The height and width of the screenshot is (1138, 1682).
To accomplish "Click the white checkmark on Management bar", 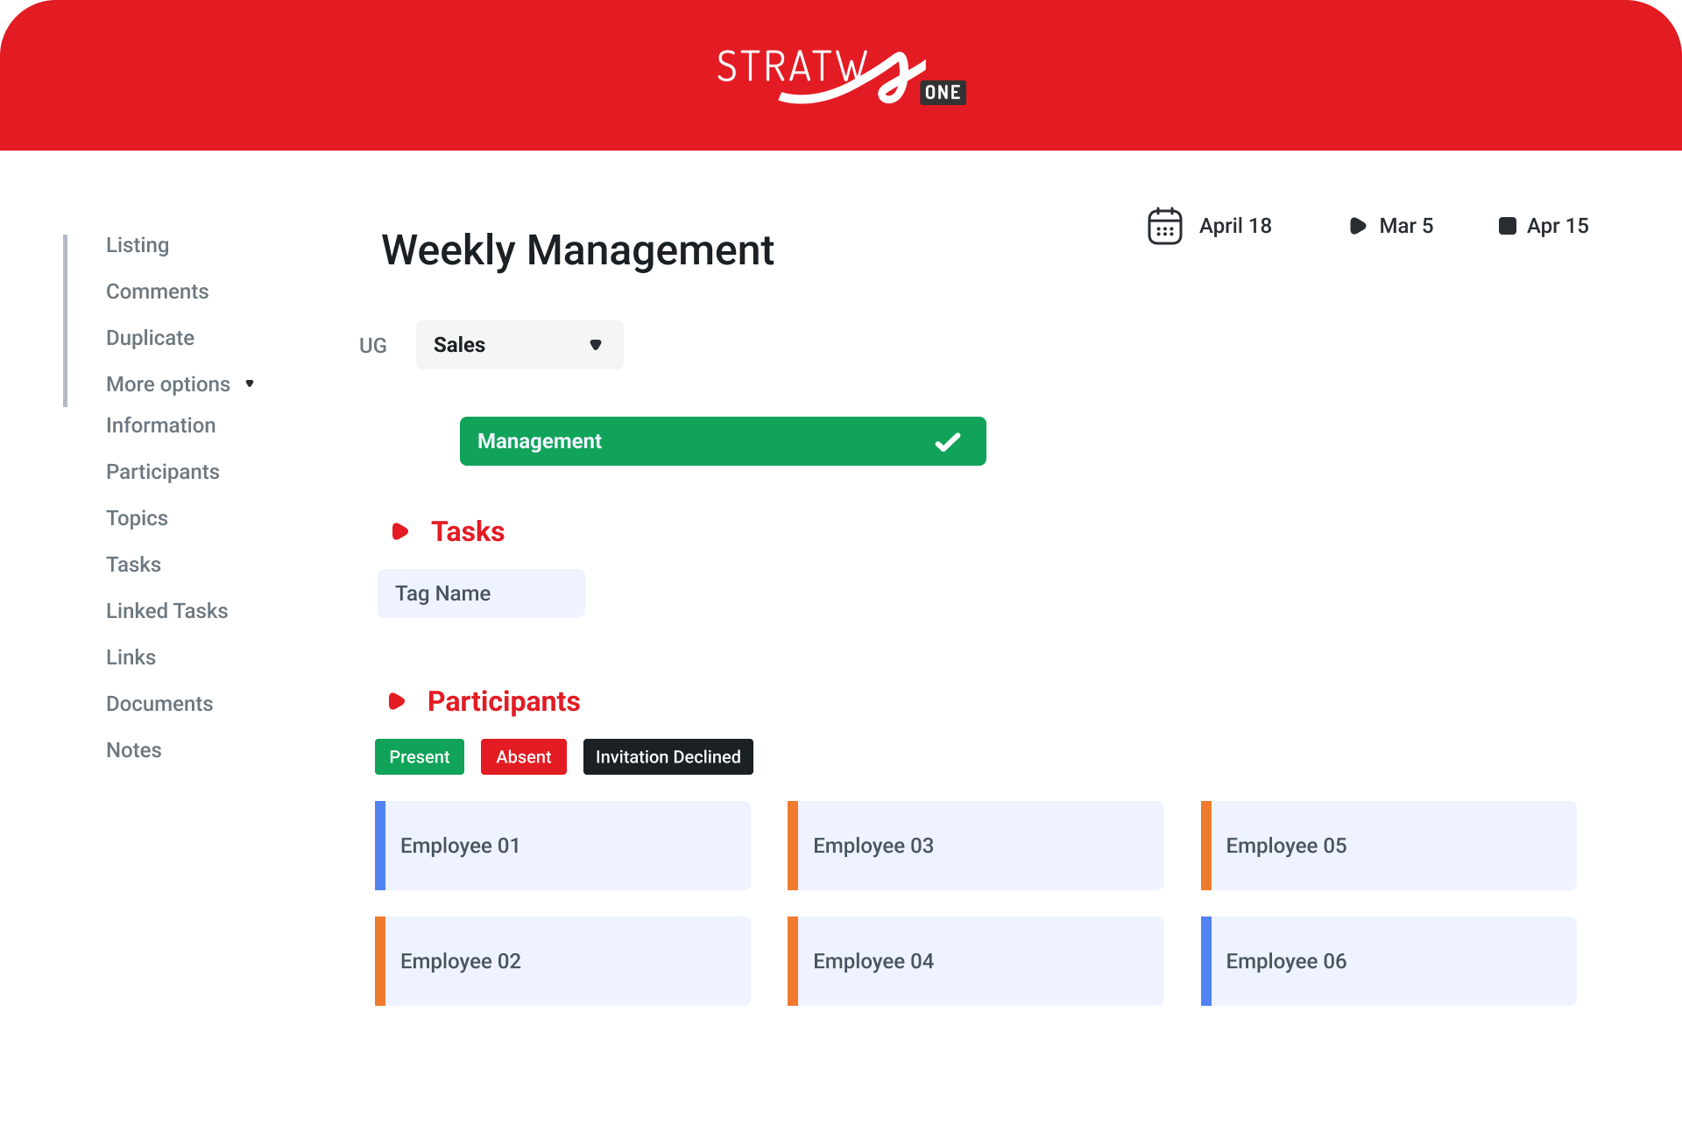I will [x=947, y=442].
